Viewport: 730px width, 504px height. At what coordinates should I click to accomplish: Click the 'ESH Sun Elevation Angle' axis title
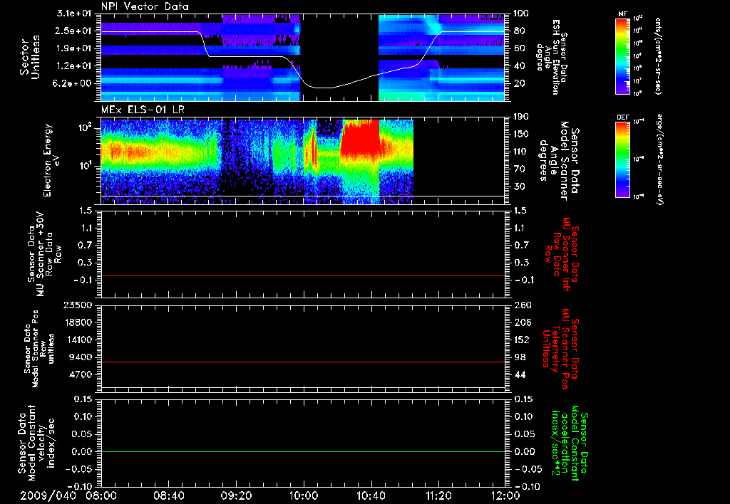click(552, 57)
